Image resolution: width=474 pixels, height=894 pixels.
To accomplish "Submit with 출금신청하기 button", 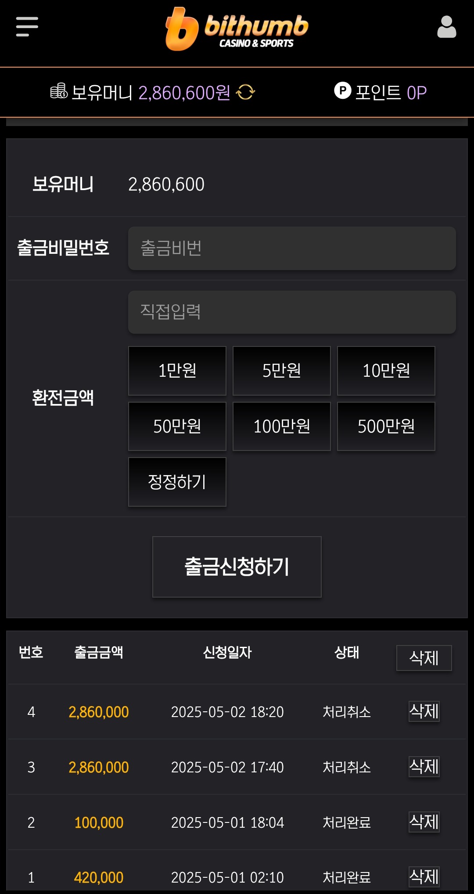I will [x=237, y=567].
